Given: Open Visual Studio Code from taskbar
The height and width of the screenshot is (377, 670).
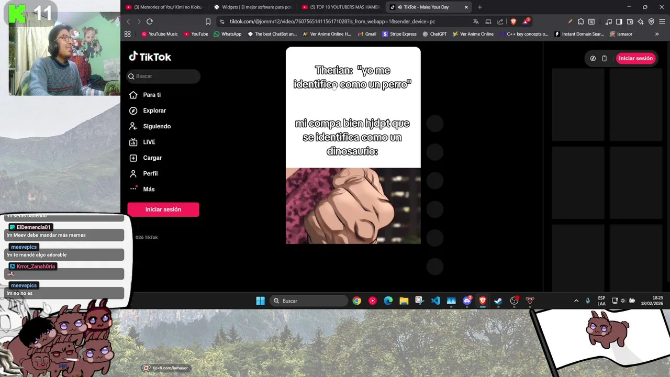Looking at the screenshot, I should [435, 301].
